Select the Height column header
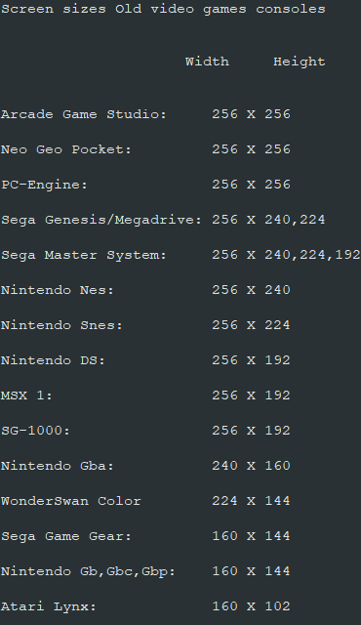Screen dimensions: 361x625 tap(299, 62)
